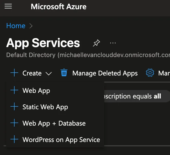Click the gear settings icon
Viewport: 170px width, 155px height.
click(x=150, y=73)
